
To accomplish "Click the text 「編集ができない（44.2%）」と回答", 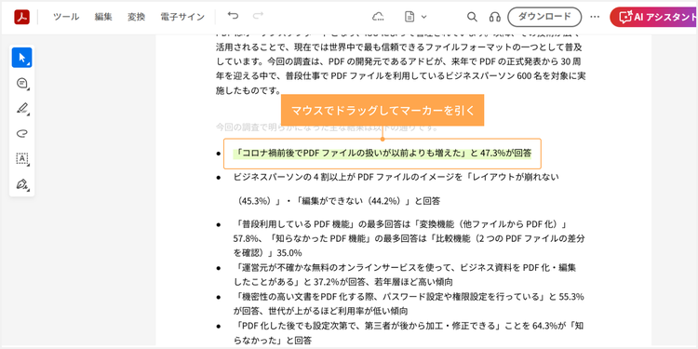I will point(368,201).
